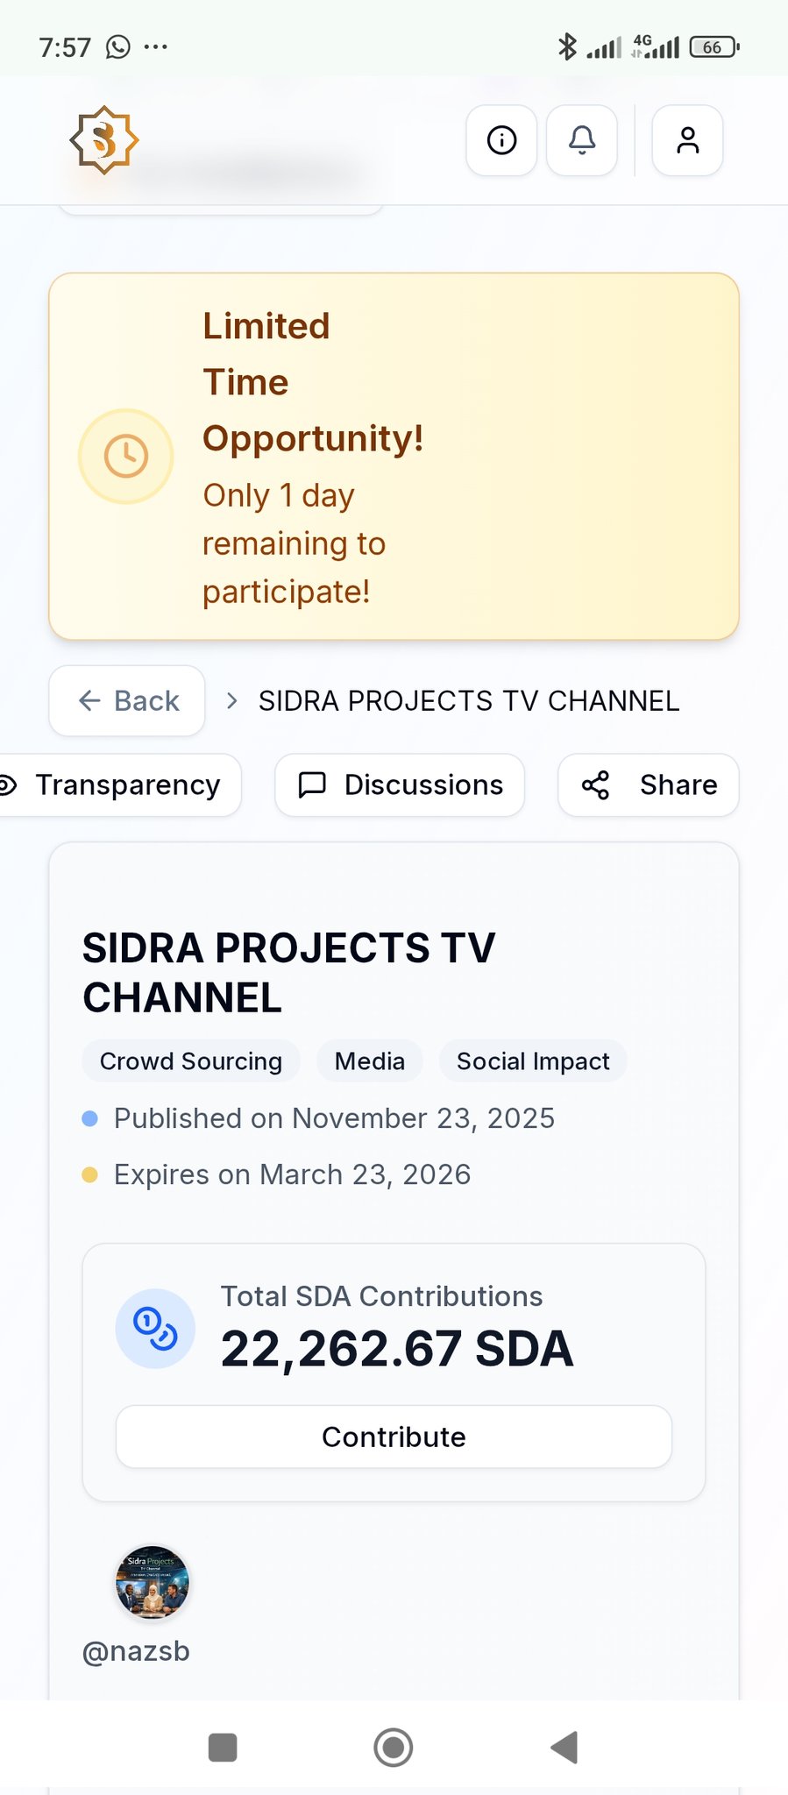The height and width of the screenshot is (1795, 788).
Task: Tap the clock icon in banner
Action: point(126,457)
